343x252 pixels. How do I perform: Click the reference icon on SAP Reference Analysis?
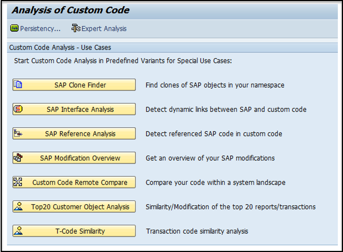click(x=17, y=133)
